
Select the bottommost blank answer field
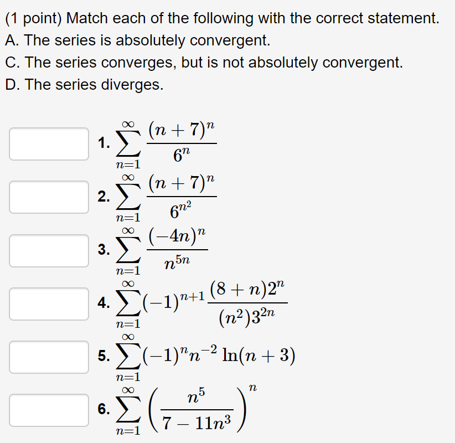[48, 410]
